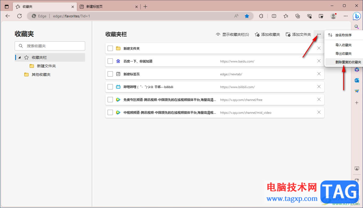The image size is (363, 208).
Task: Open the Drop paper plane sidebar icon
Action: (357, 91)
